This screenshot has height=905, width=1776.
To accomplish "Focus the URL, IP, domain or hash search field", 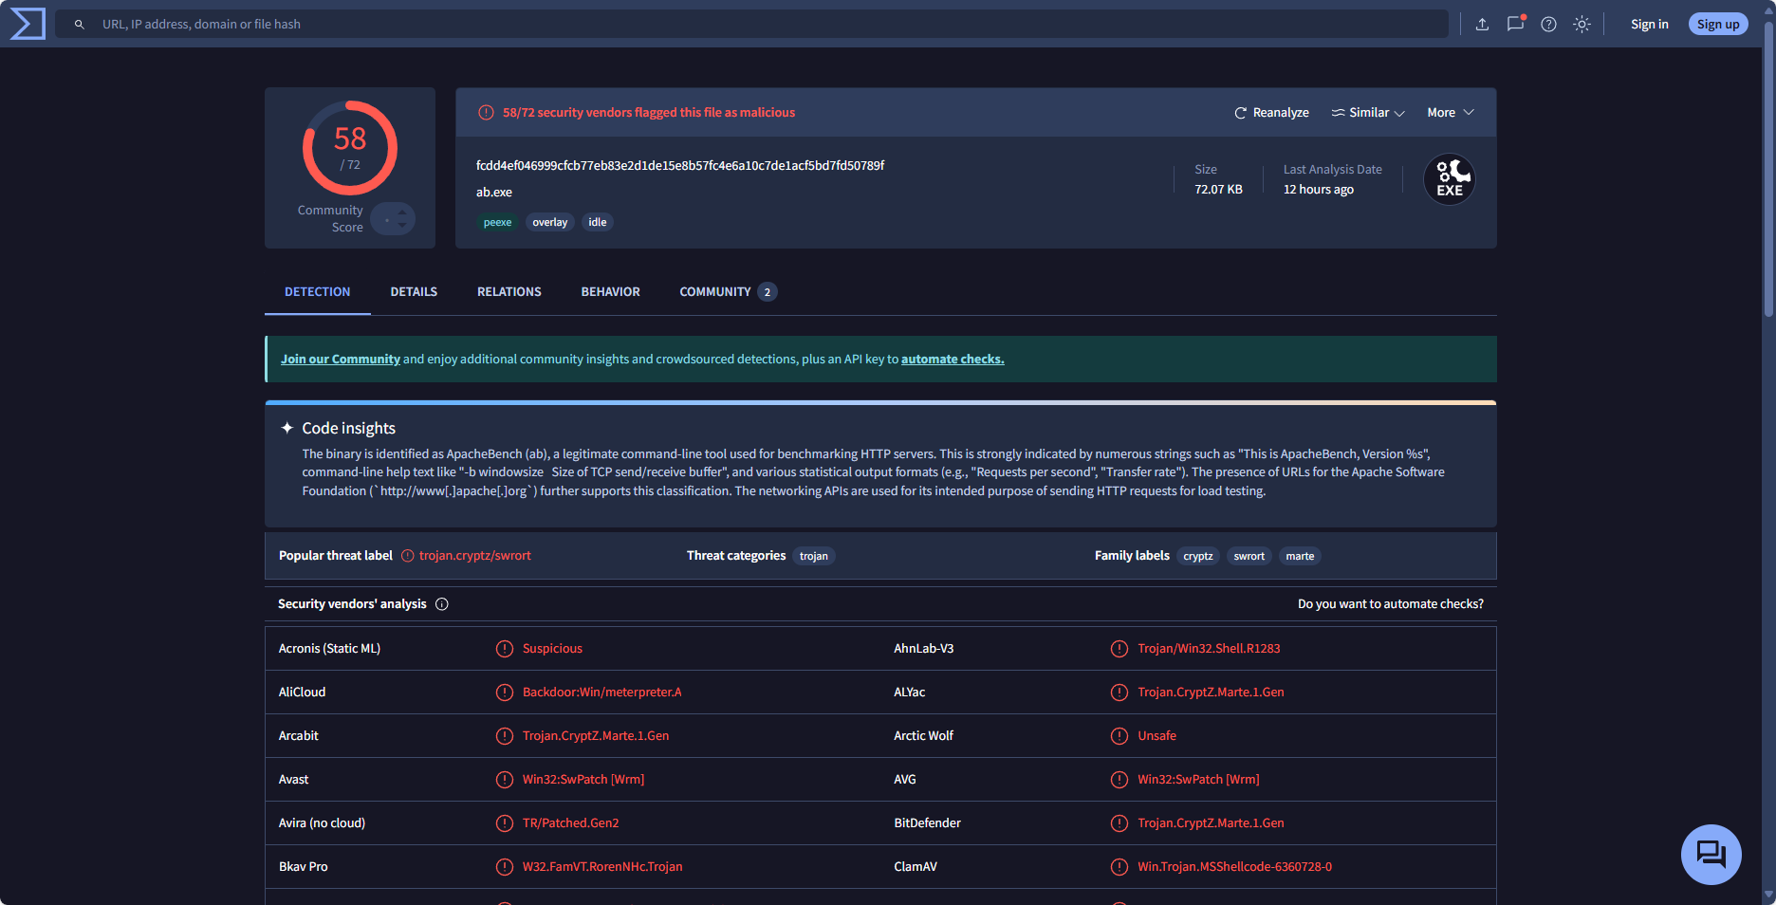I will click(x=751, y=24).
